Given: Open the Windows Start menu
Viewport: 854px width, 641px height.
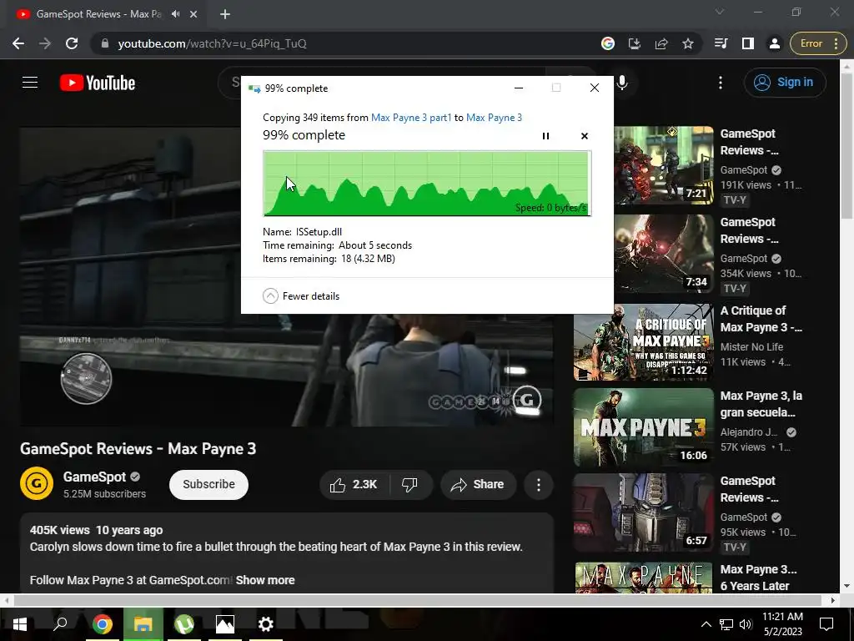Looking at the screenshot, I should [20, 624].
